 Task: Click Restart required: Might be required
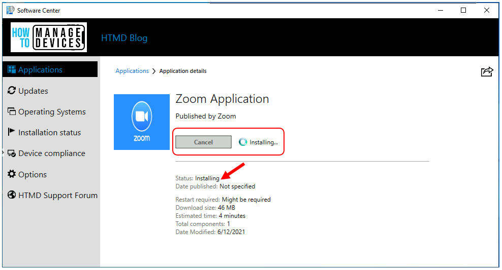223,200
